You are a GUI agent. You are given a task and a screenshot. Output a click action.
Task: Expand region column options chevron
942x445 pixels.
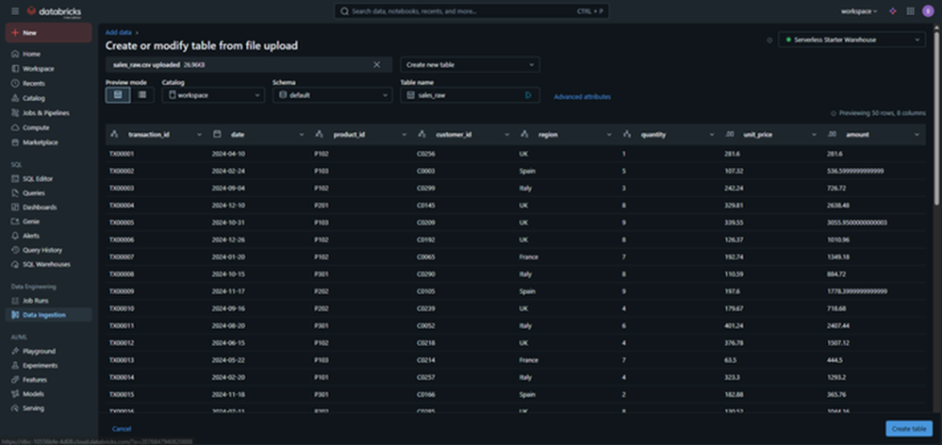pos(609,135)
